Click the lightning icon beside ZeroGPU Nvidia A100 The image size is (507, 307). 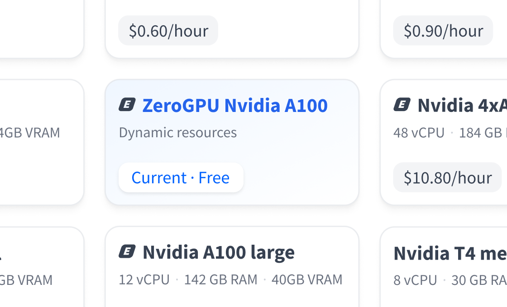[126, 105]
